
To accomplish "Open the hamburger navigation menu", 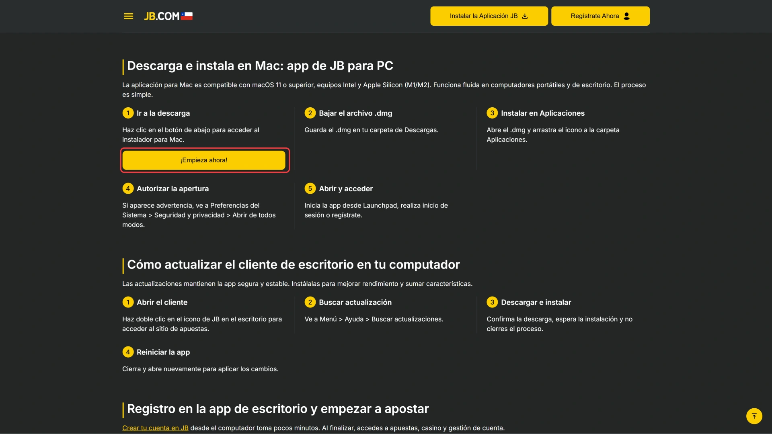I will [x=128, y=16].
